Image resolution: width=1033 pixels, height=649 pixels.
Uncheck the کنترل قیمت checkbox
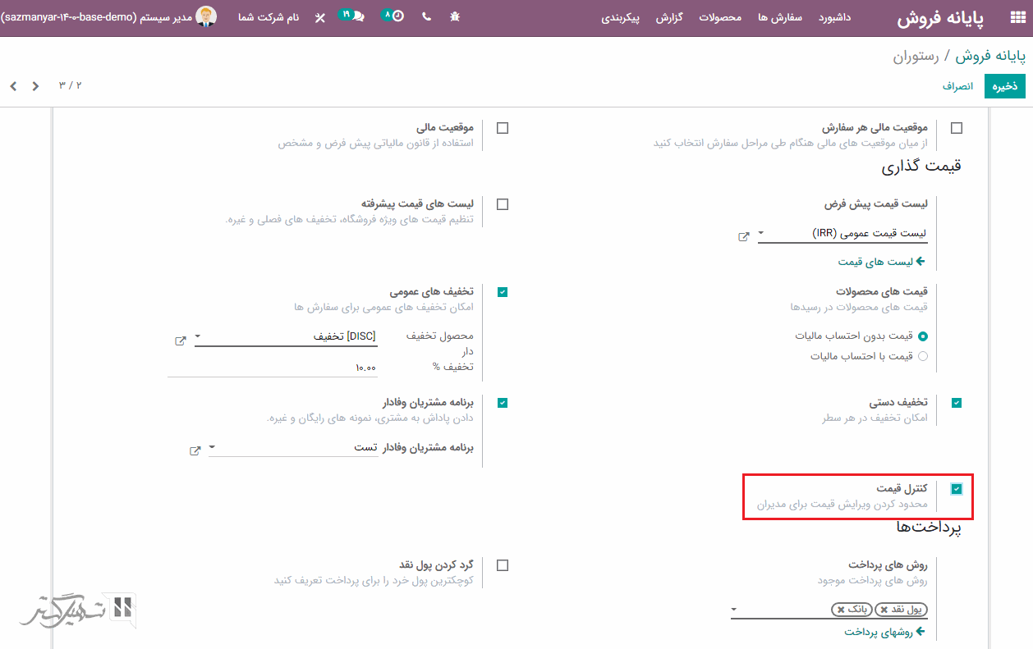[x=956, y=489]
